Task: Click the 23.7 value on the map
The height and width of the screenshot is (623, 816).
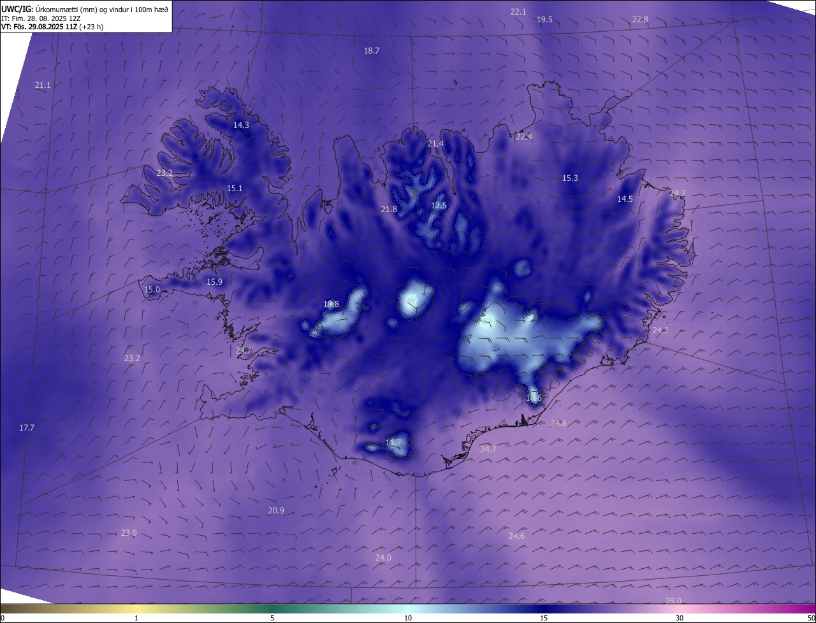Action: [x=244, y=351]
